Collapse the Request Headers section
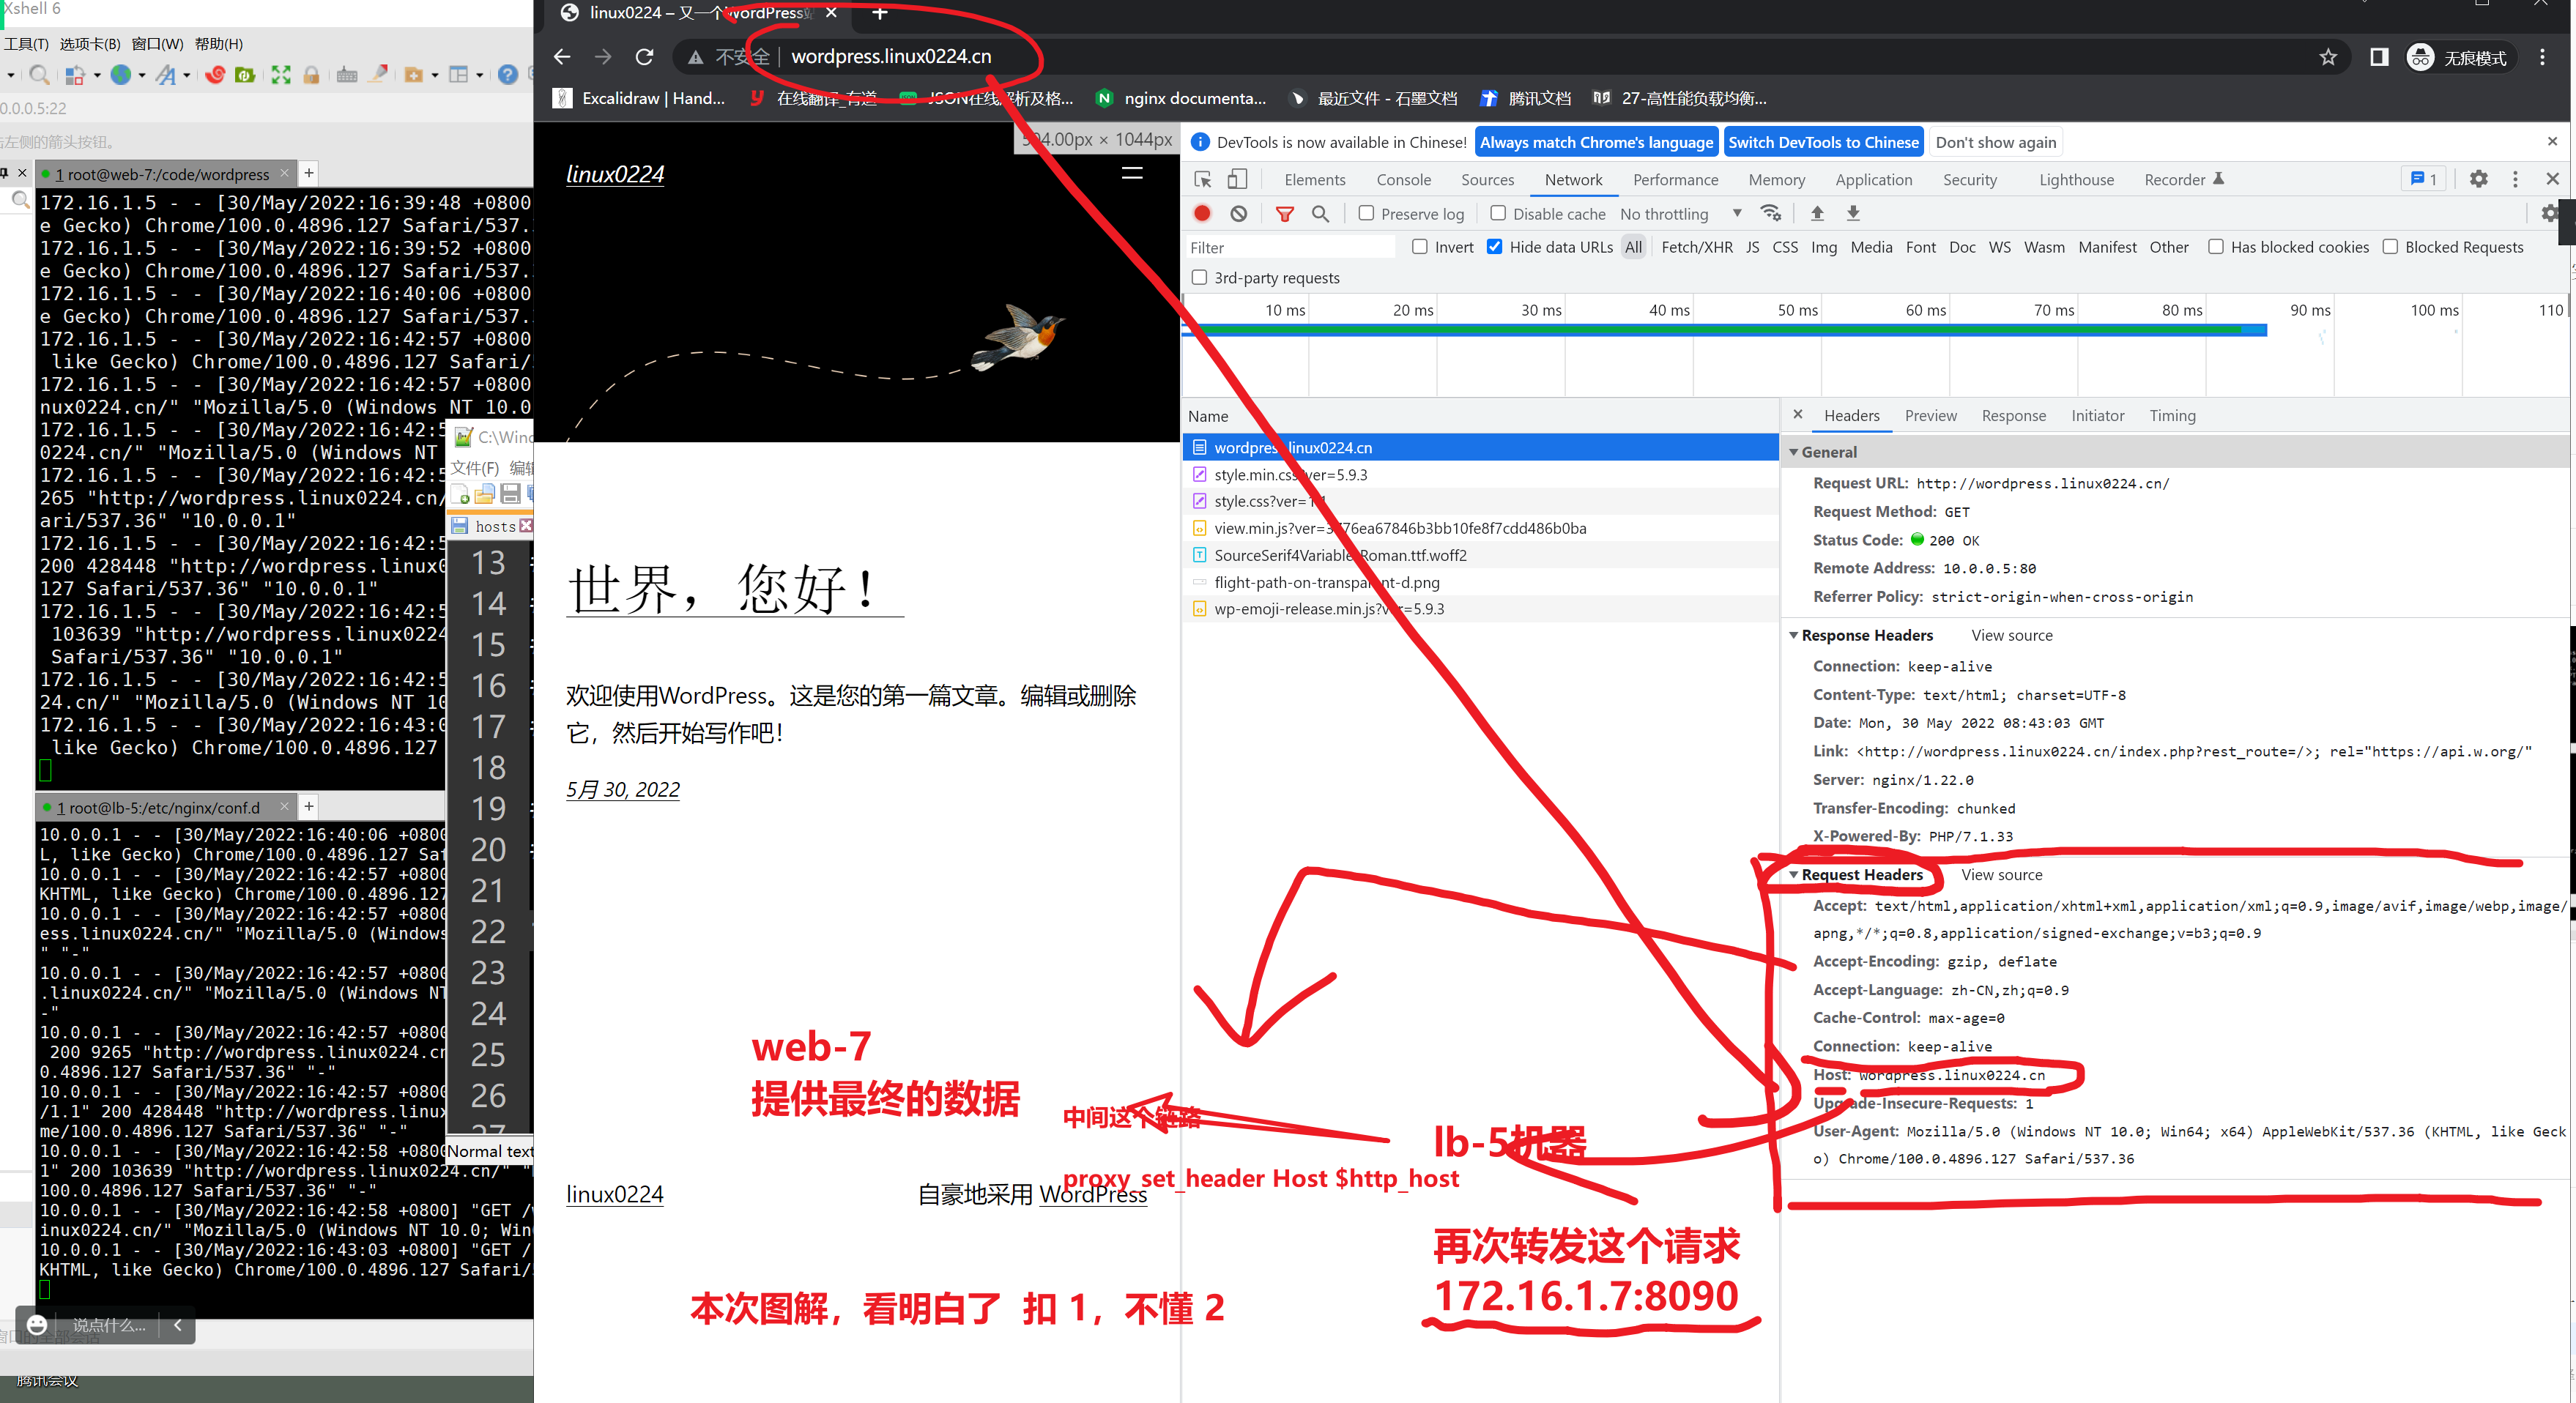Viewport: 2576px width, 1403px height. click(x=1793, y=875)
